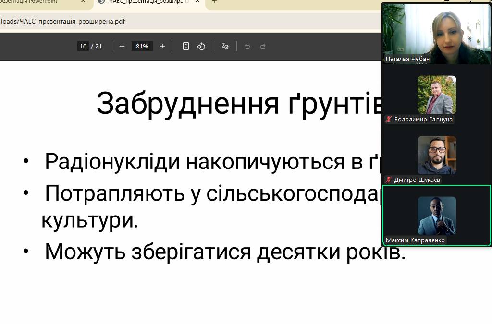This screenshot has width=492, height=324.
Task: Close the ЧАЕС_презентація PDF tab
Action: (197, 2)
